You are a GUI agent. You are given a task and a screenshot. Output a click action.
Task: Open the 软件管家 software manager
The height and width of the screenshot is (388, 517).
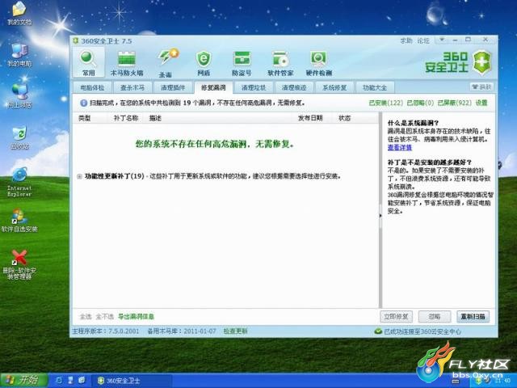point(280,64)
